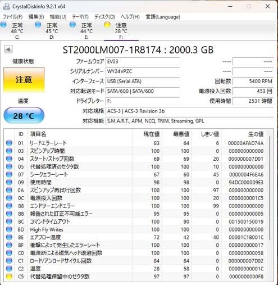Click raw value 94DC000009E3 in row 09
This screenshot has height=285, width=278.
point(246,182)
